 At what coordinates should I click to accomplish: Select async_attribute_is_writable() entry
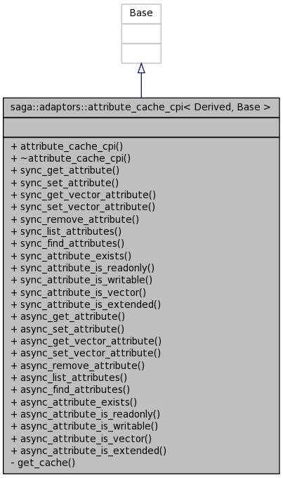point(84,427)
